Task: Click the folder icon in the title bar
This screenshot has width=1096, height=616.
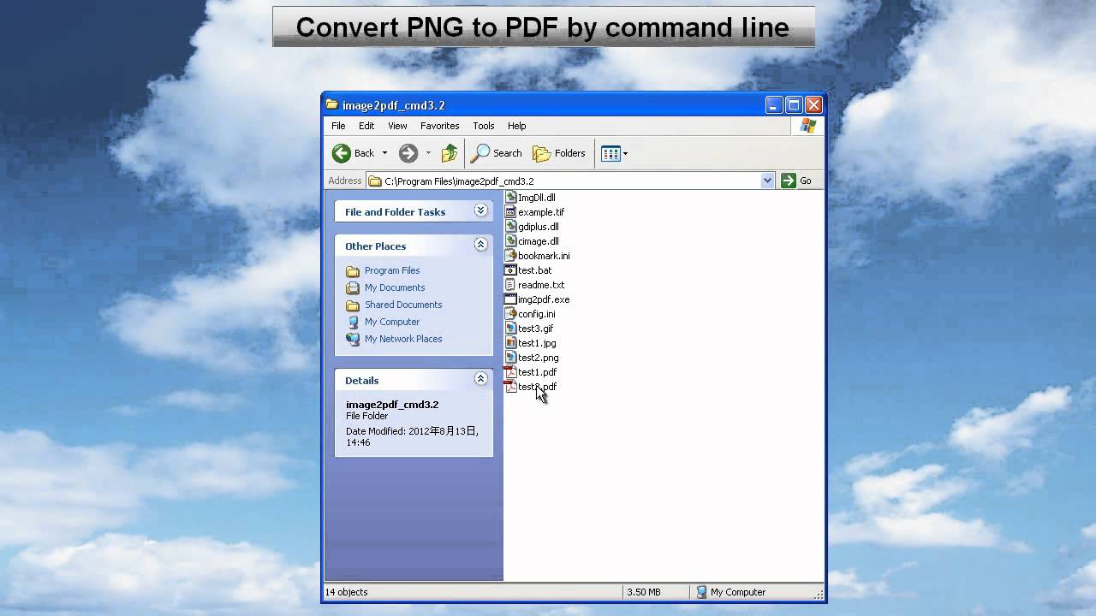Action: coord(332,105)
